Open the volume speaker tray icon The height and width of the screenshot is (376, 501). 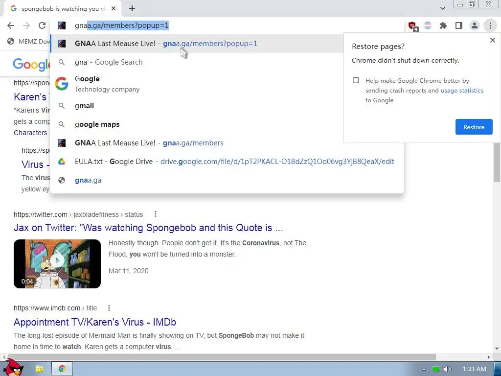(x=448, y=369)
